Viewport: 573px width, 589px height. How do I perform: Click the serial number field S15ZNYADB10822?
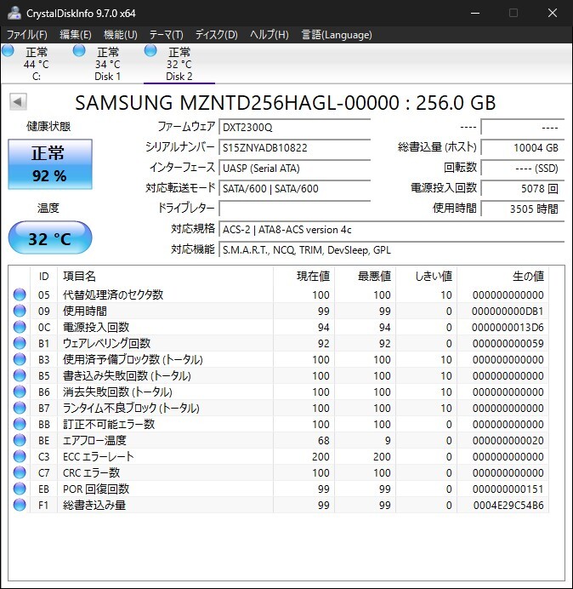294,147
